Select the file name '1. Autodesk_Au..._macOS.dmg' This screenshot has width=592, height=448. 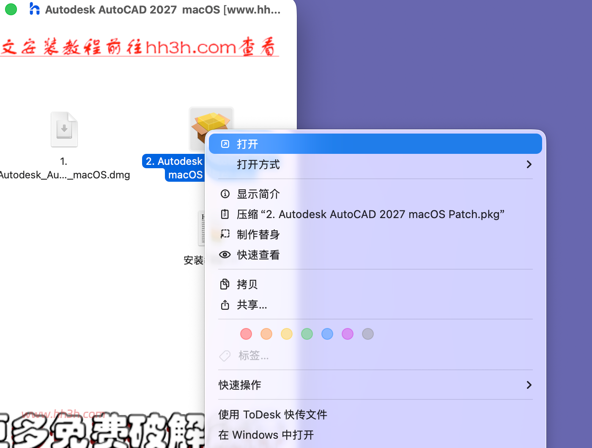[x=64, y=168]
